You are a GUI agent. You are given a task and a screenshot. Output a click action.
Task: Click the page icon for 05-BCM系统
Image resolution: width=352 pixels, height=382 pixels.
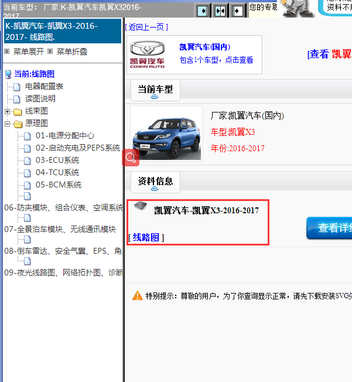(x=28, y=185)
